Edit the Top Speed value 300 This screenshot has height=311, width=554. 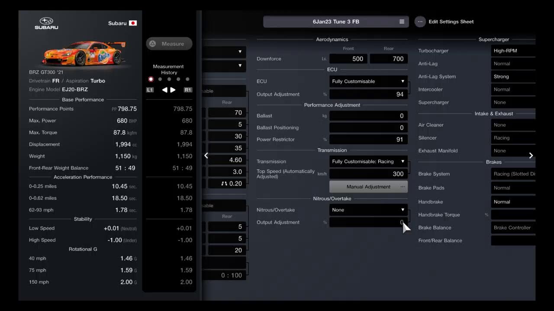pyautogui.click(x=368, y=174)
